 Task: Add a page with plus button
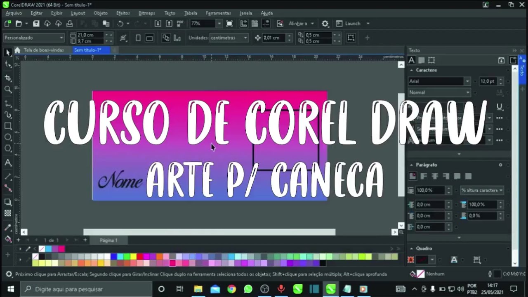85,240
